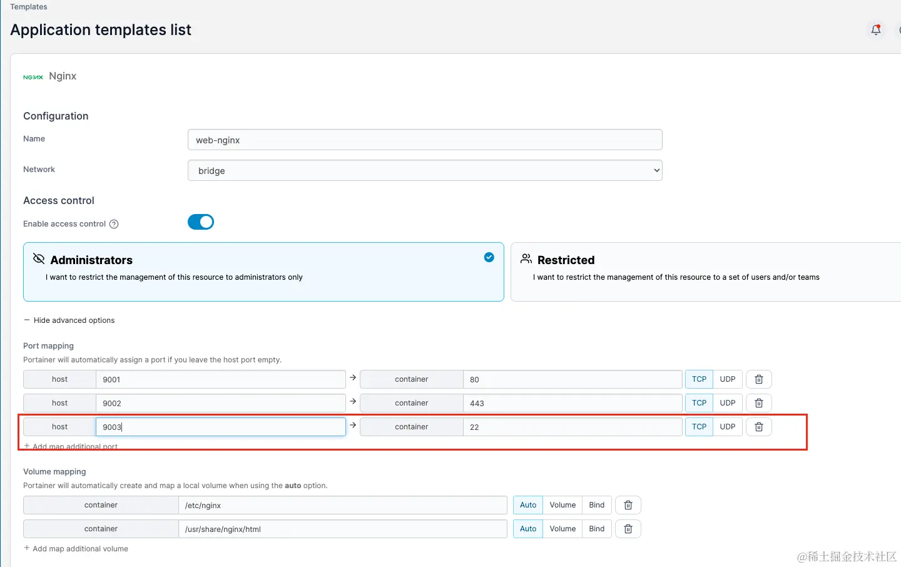Click the host port 9002 field
Viewport: 901px width, 567px height.
pos(220,403)
